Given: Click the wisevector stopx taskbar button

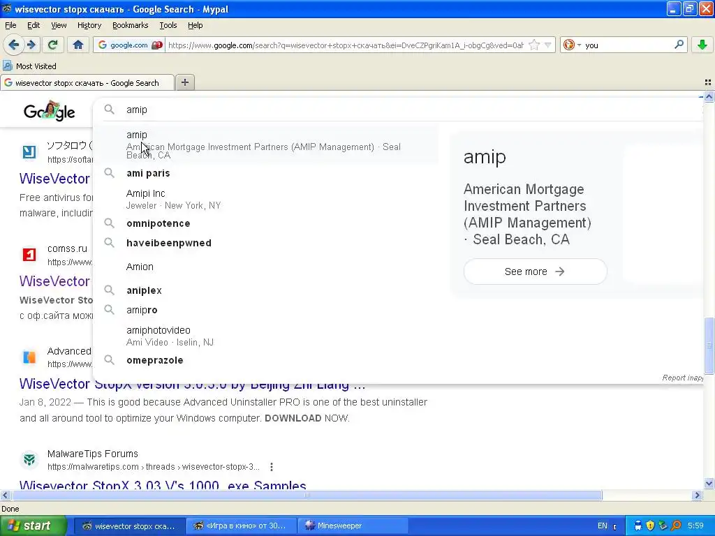Looking at the screenshot, I should click(x=129, y=526).
